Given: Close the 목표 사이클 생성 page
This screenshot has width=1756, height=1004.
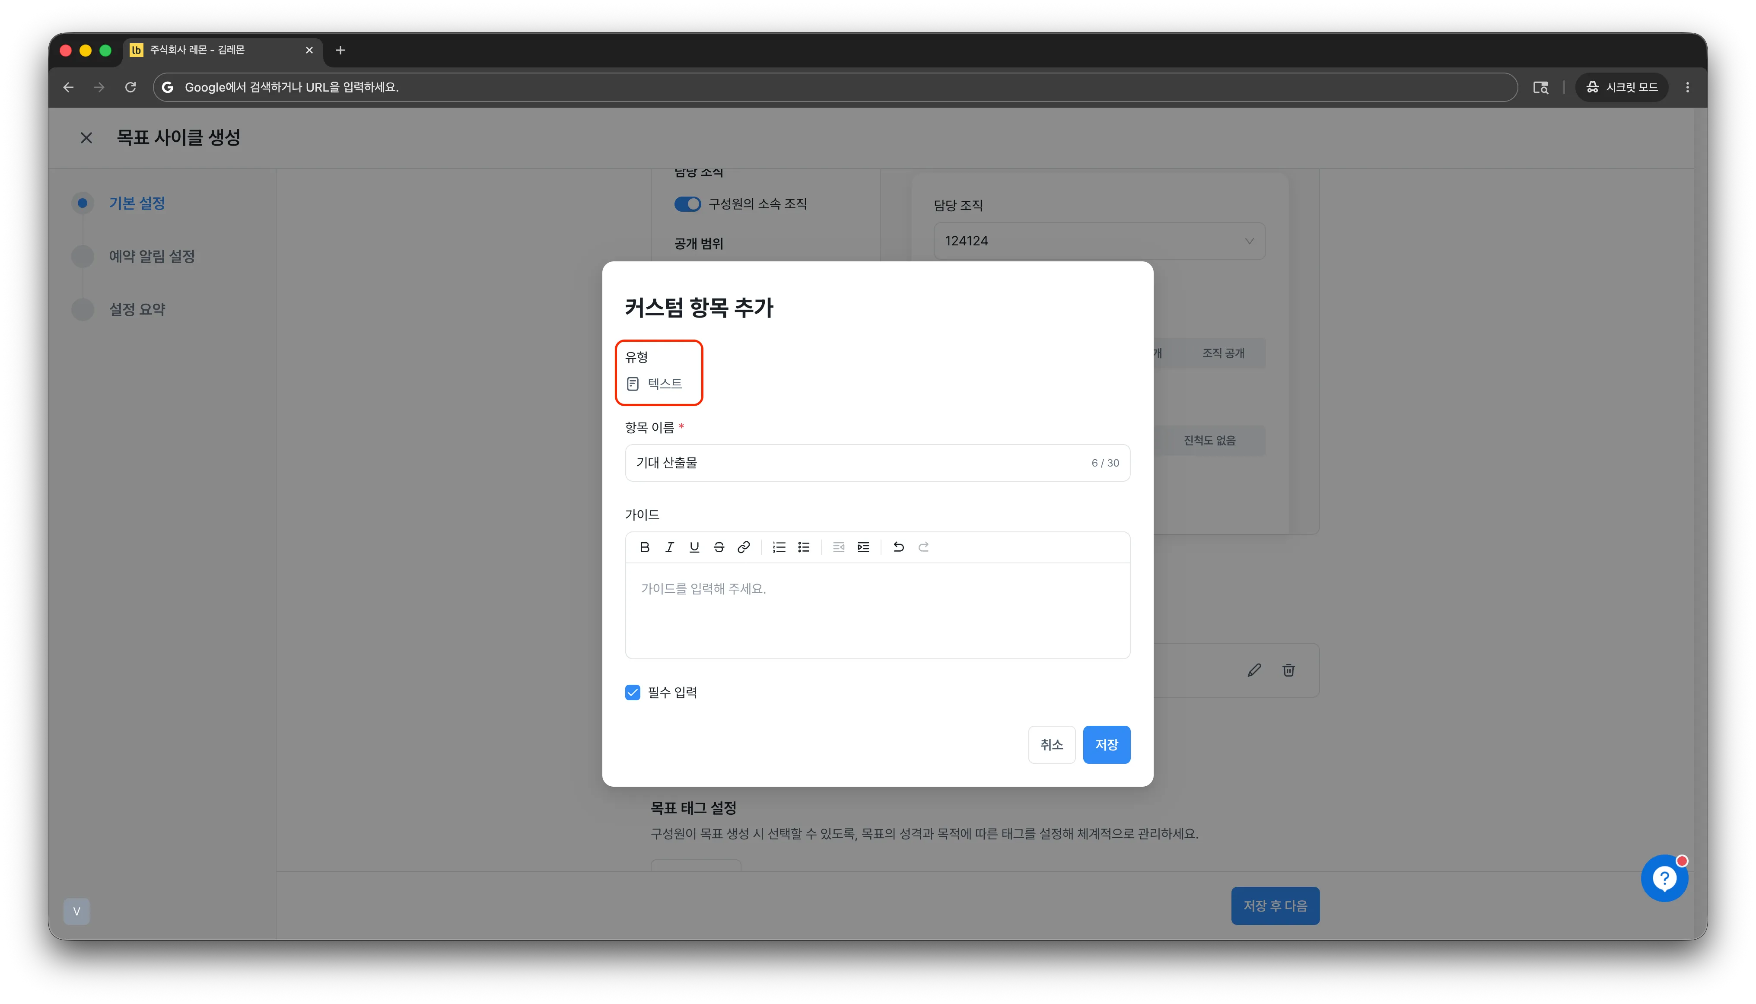Looking at the screenshot, I should tap(86, 138).
